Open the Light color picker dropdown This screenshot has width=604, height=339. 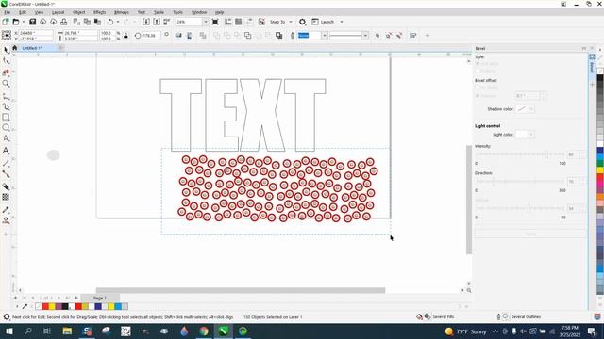pos(531,135)
